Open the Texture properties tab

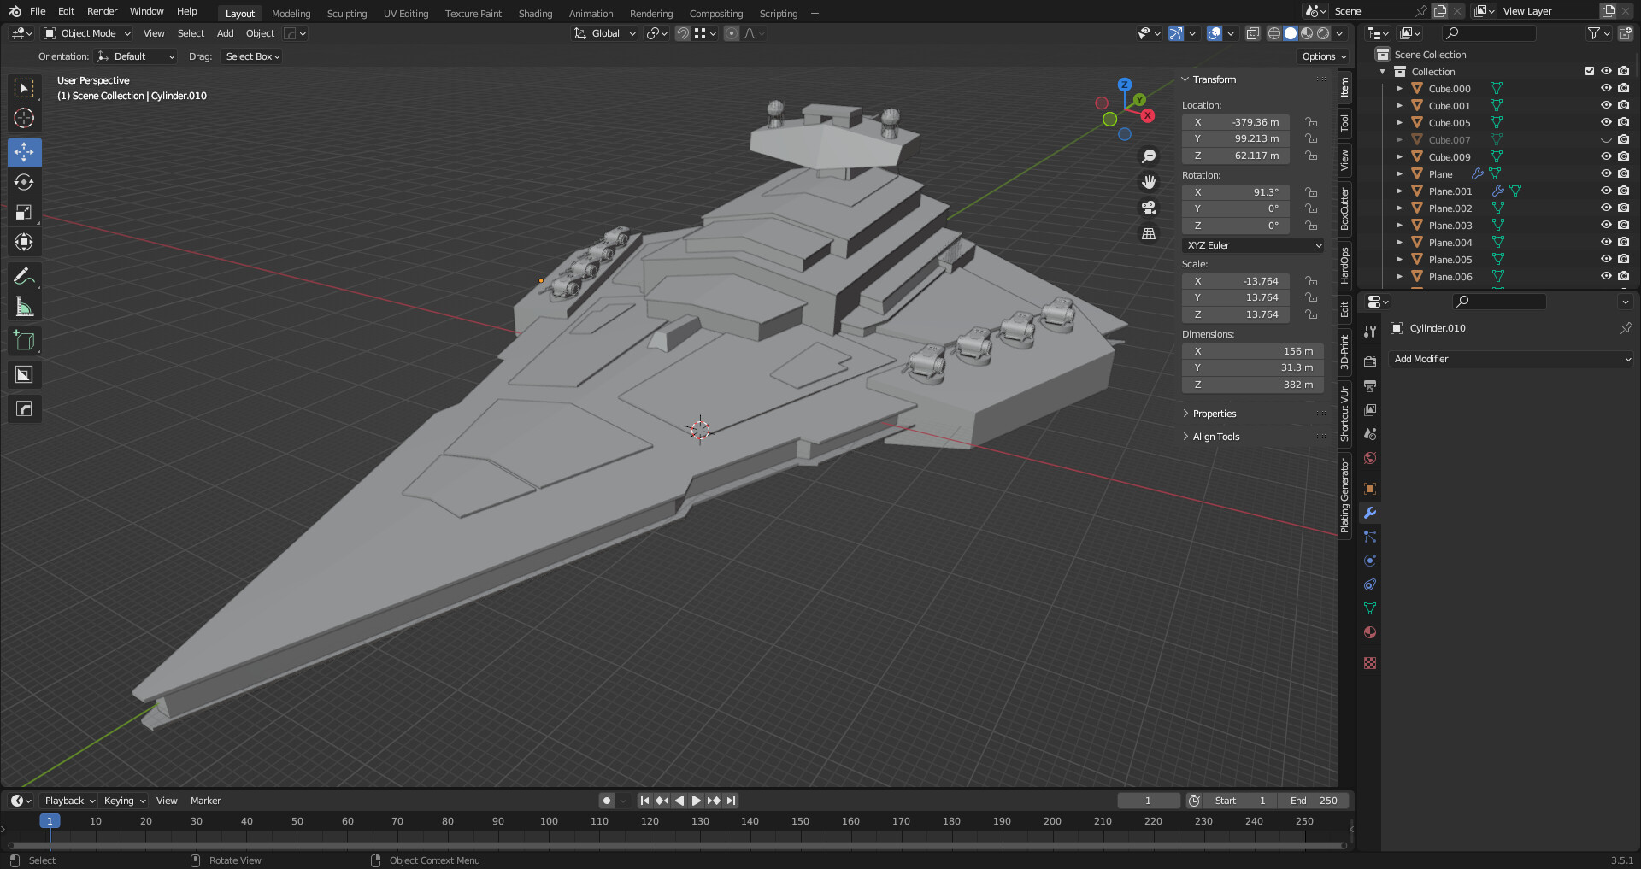click(1370, 663)
